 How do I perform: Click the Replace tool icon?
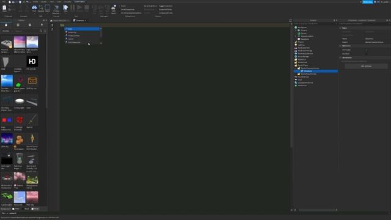(41, 7)
